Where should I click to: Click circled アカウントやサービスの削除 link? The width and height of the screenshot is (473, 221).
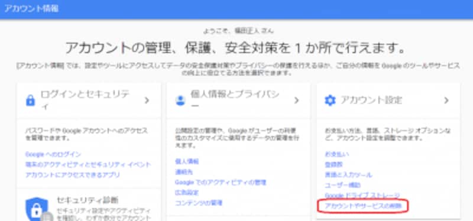pyautogui.click(x=363, y=206)
